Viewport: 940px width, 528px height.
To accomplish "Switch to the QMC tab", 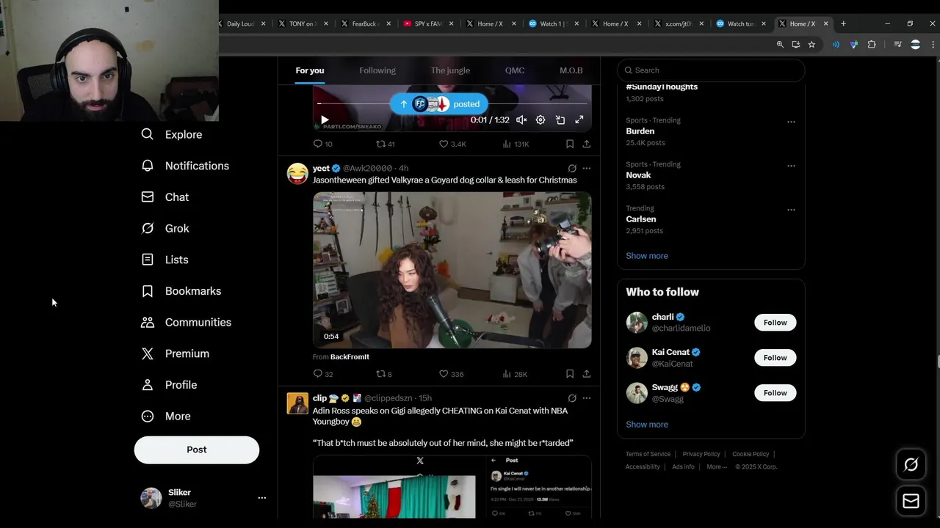I will tap(515, 70).
